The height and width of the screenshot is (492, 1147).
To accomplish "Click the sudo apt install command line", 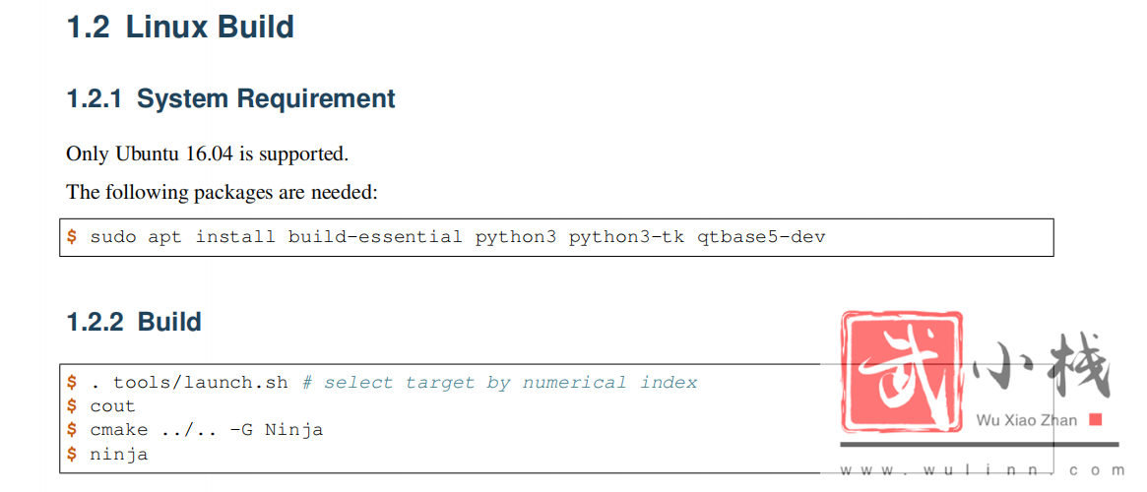I will (457, 237).
